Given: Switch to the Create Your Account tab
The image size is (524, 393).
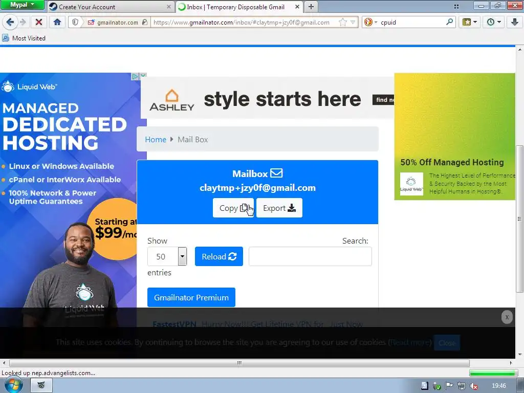Looking at the screenshot, I should pos(111,7).
